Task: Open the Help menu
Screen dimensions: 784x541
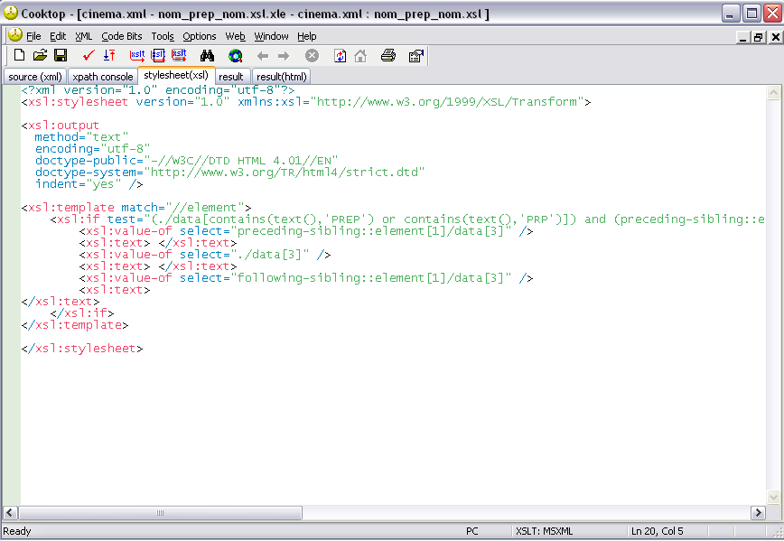Action: click(307, 36)
